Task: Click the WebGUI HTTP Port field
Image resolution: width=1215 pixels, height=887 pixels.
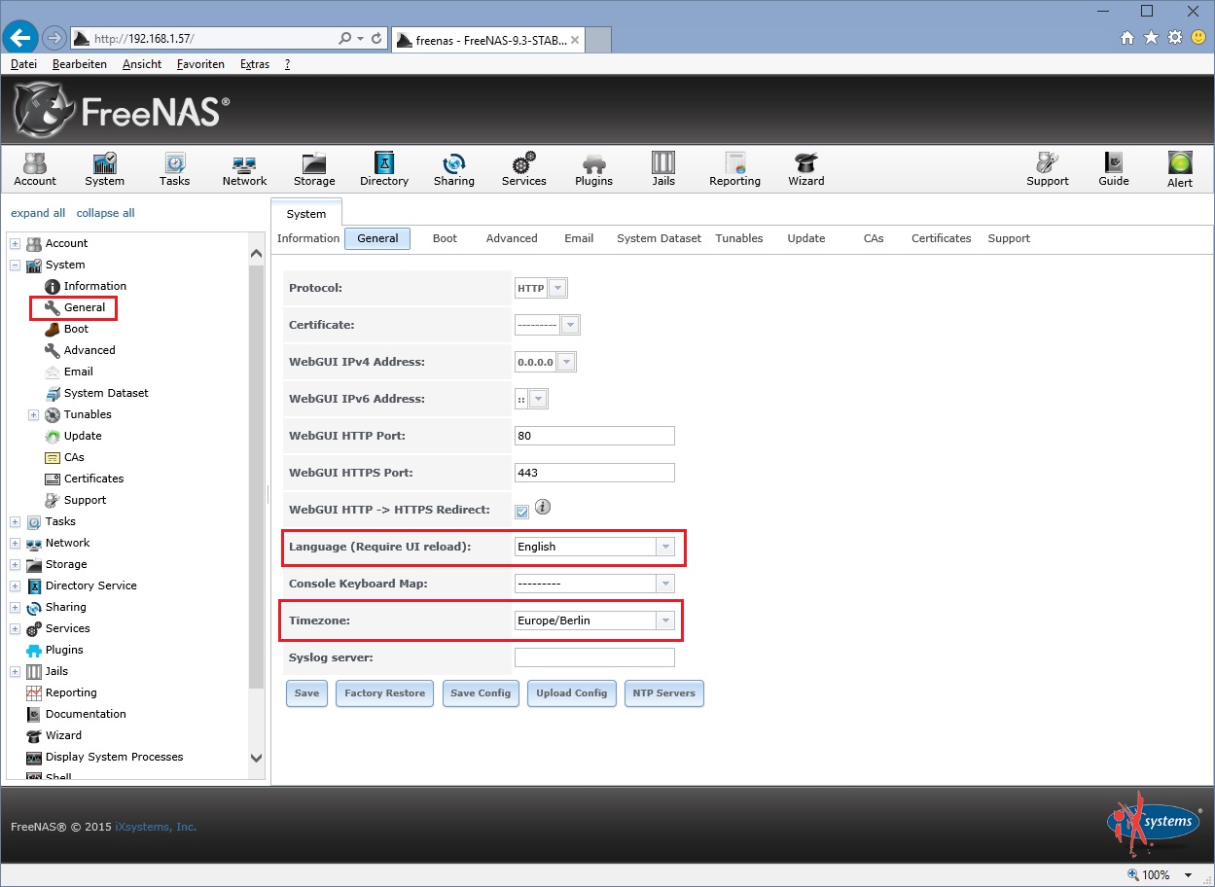Action: [x=594, y=436]
